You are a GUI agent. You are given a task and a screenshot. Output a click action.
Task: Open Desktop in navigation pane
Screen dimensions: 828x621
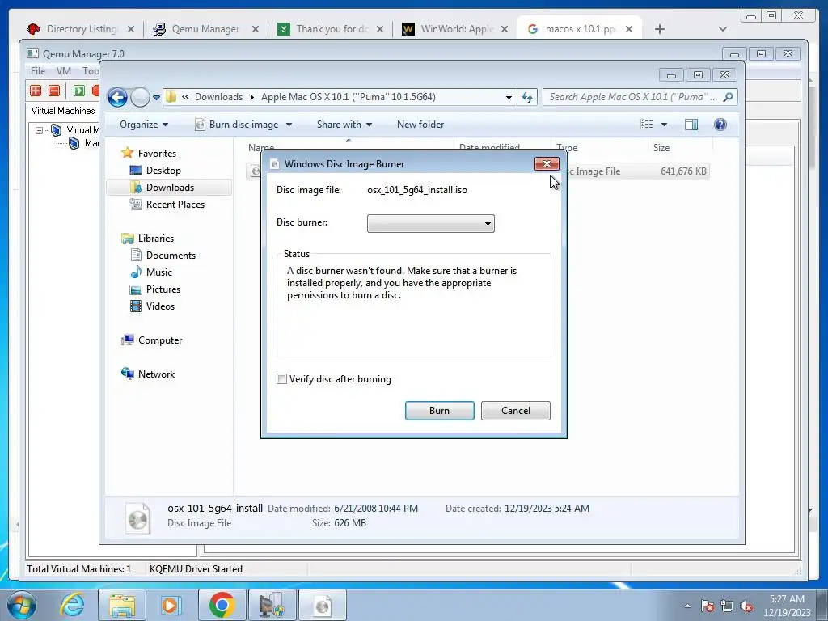pyautogui.click(x=163, y=171)
